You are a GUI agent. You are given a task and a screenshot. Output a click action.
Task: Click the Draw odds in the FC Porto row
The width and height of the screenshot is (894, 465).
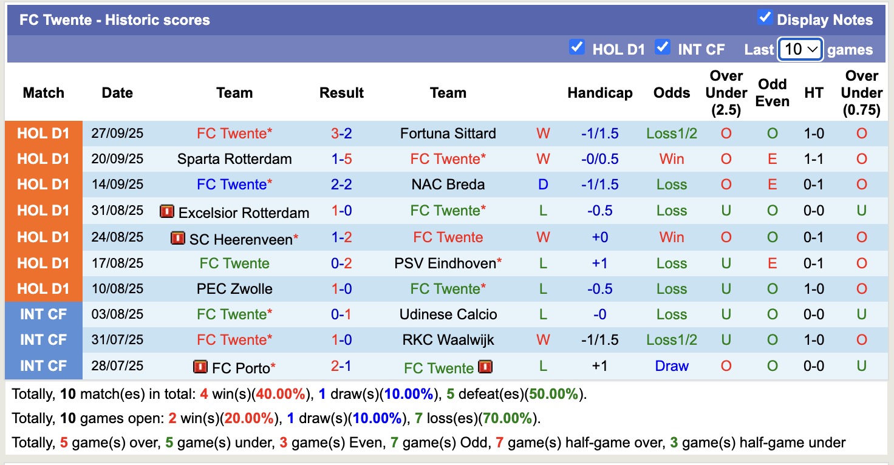point(671,366)
